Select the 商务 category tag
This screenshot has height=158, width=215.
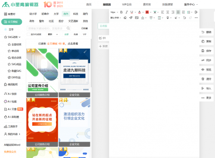coord(66,14)
